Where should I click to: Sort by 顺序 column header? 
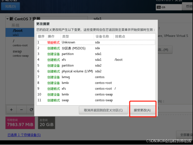pyautogui.click(x=41, y=37)
